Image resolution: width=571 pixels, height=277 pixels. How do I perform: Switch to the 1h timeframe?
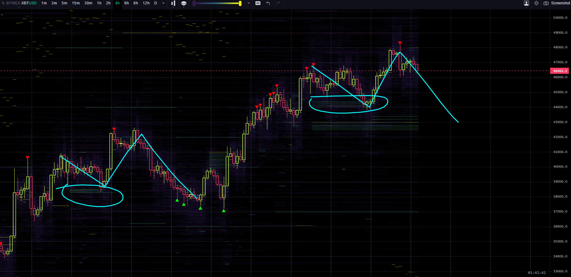(99, 3)
